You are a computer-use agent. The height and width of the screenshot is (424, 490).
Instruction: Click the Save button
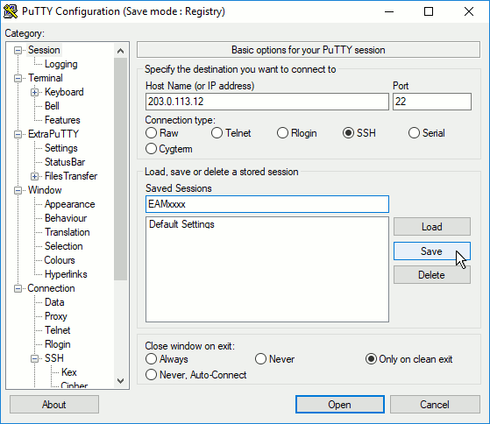[431, 251]
